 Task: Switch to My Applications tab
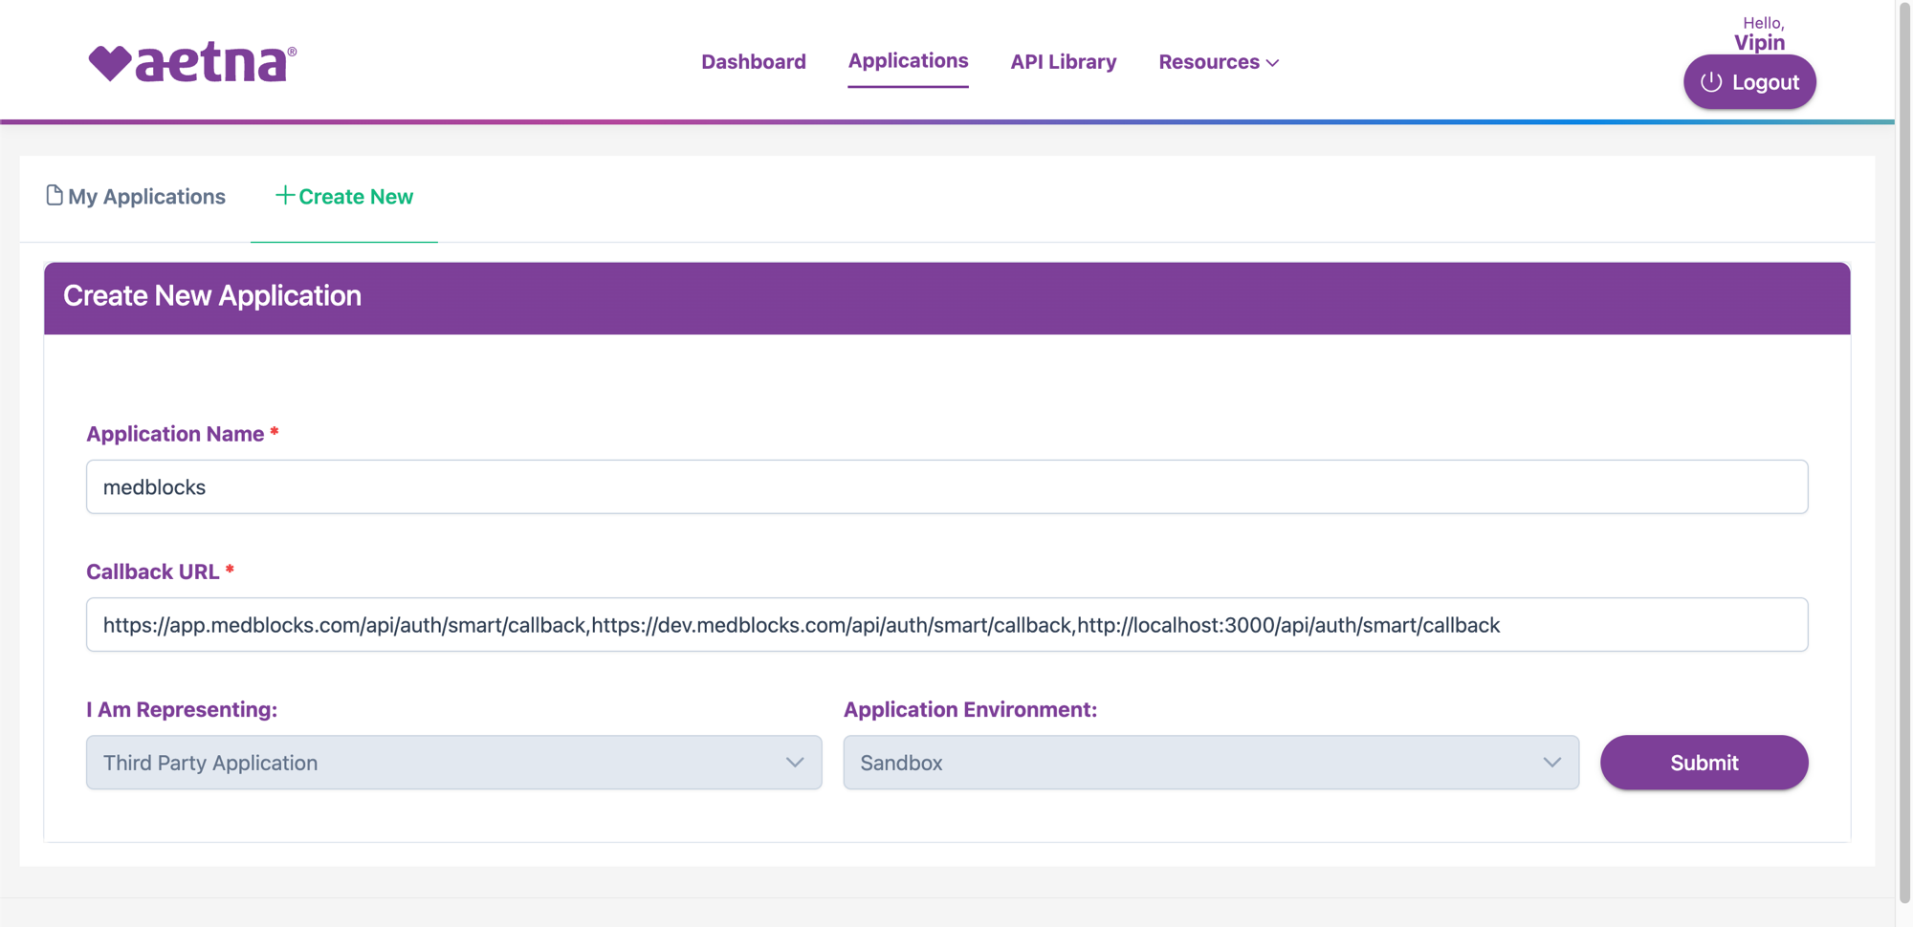click(x=136, y=196)
